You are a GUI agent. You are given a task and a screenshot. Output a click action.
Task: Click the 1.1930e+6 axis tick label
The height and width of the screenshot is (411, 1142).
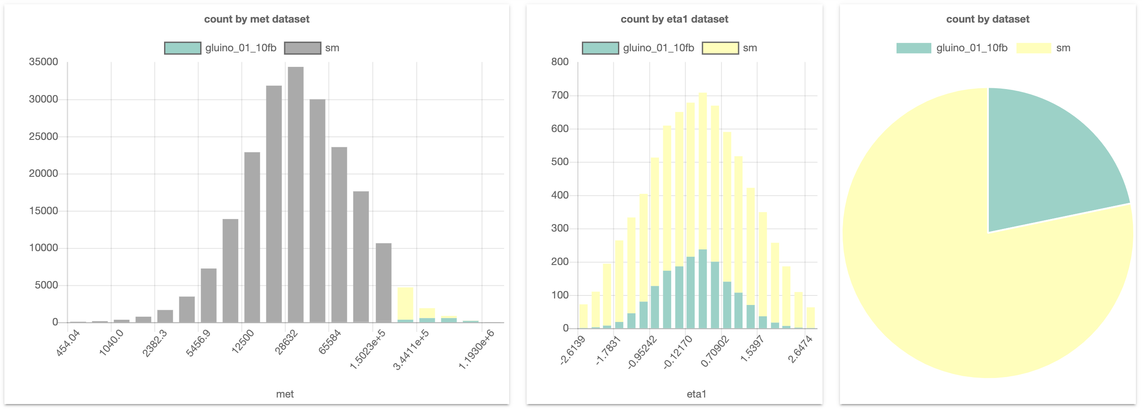476,349
